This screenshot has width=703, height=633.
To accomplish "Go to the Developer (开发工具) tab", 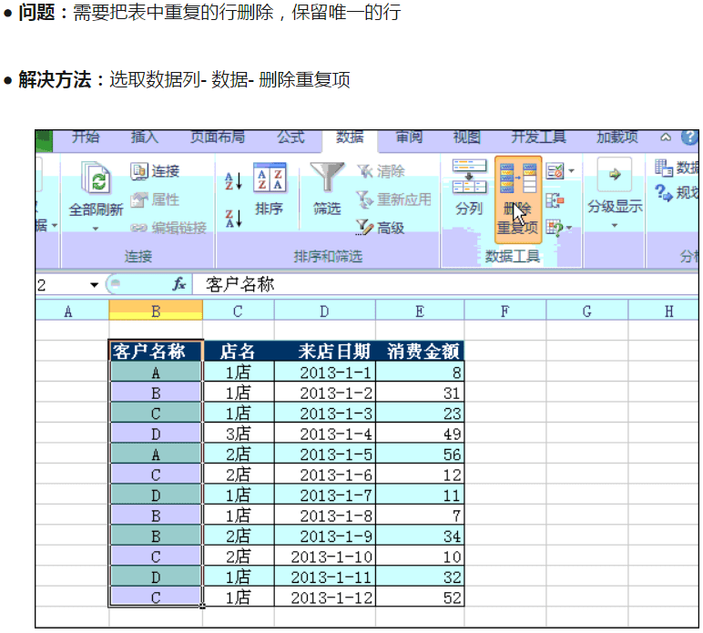I will pyautogui.click(x=538, y=138).
